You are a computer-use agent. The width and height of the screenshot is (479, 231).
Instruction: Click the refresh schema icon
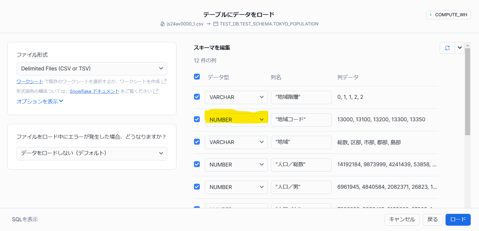[x=447, y=48]
